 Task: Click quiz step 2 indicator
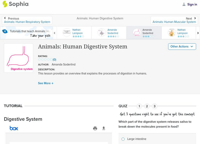147,106
